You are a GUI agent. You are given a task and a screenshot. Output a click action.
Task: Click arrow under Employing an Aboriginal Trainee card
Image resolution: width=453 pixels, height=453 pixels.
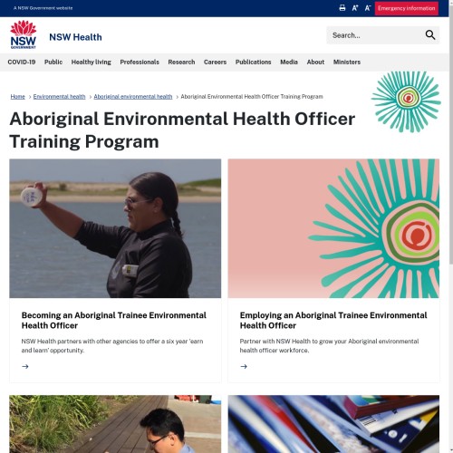pyautogui.click(x=244, y=366)
